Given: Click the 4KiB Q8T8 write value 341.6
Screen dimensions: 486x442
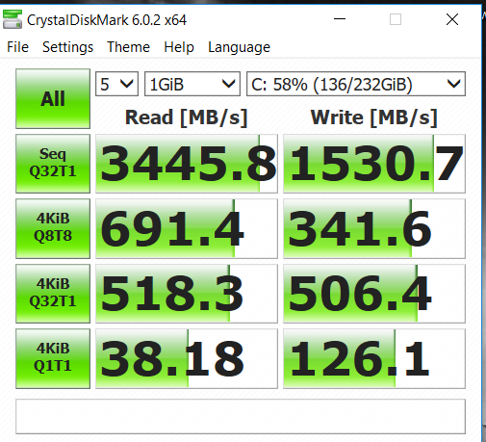Looking at the screenshot, I should 374,228.
